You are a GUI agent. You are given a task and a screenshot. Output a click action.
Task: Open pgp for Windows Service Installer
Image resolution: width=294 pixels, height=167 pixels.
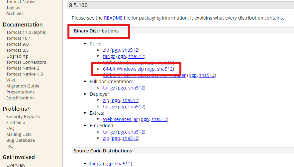coord(193,75)
